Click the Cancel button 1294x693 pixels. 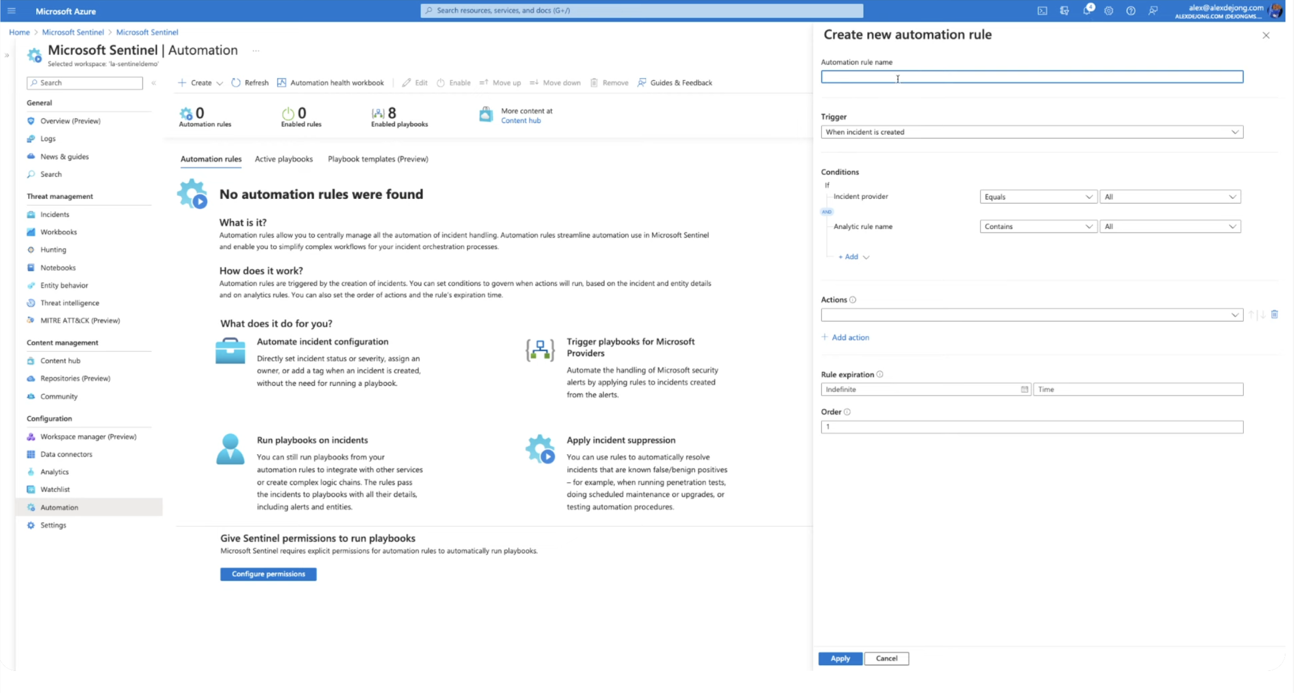(886, 659)
